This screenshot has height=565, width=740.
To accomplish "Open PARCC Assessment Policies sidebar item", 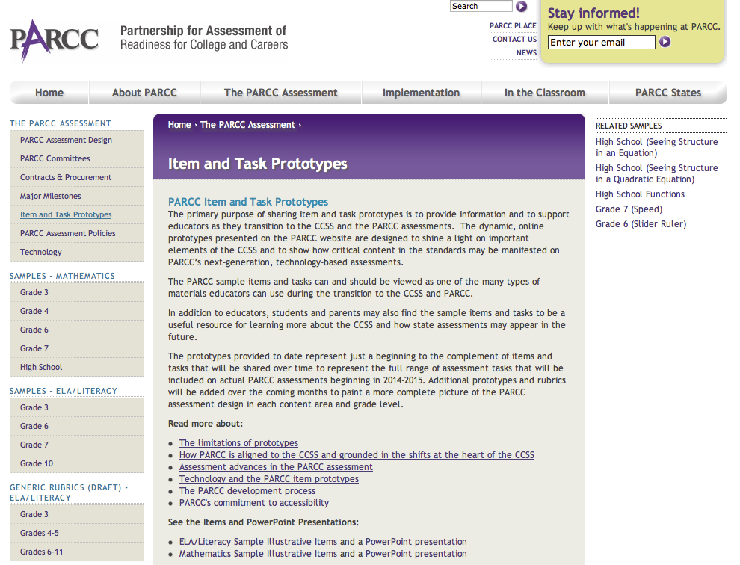I will 77,233.
